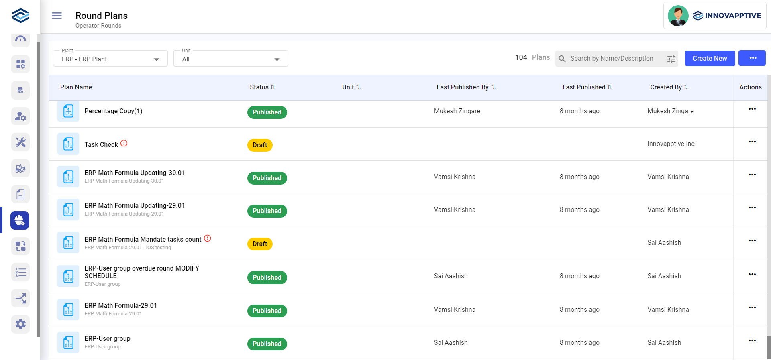Click the forklift sidebar icon
The image size is (771, 360).
pyautogui.click(x=20, y=169)
